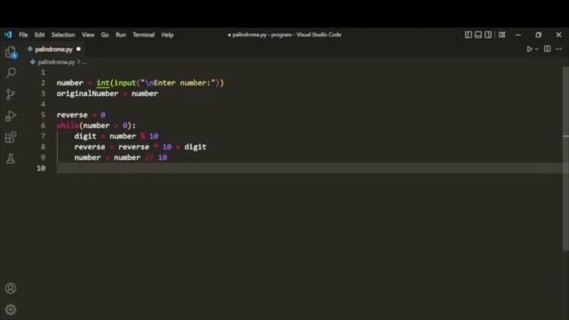Click line number 10 in gutter
This screenshot has height=320, width=569.
coord(41,168)
